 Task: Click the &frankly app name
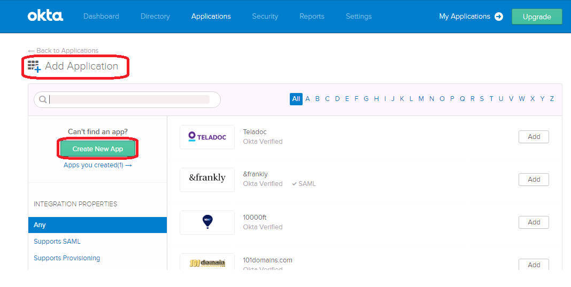pos(255,174)
